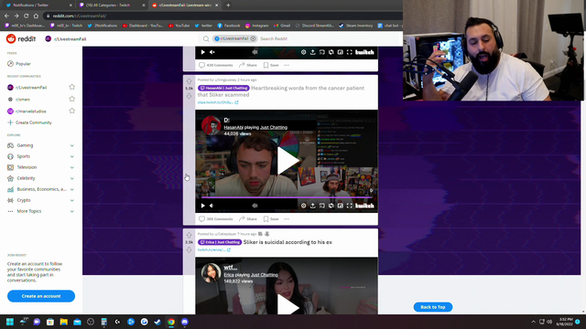This screenshot has width=586, height=329.
Task: Click share upload icon in HasanAbi clip player
Action: tap(313, 206)
